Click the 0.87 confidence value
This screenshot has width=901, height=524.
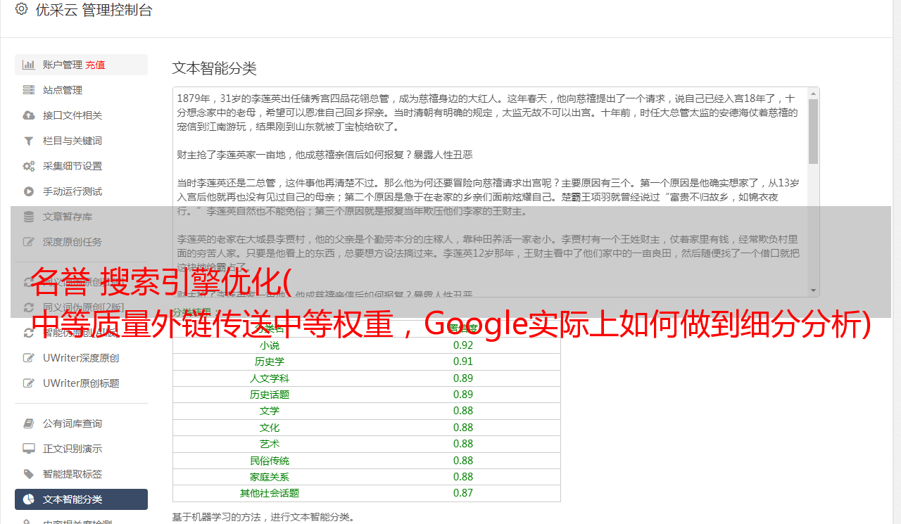(463, 493)
